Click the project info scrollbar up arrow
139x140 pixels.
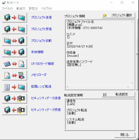coord(132,22)
